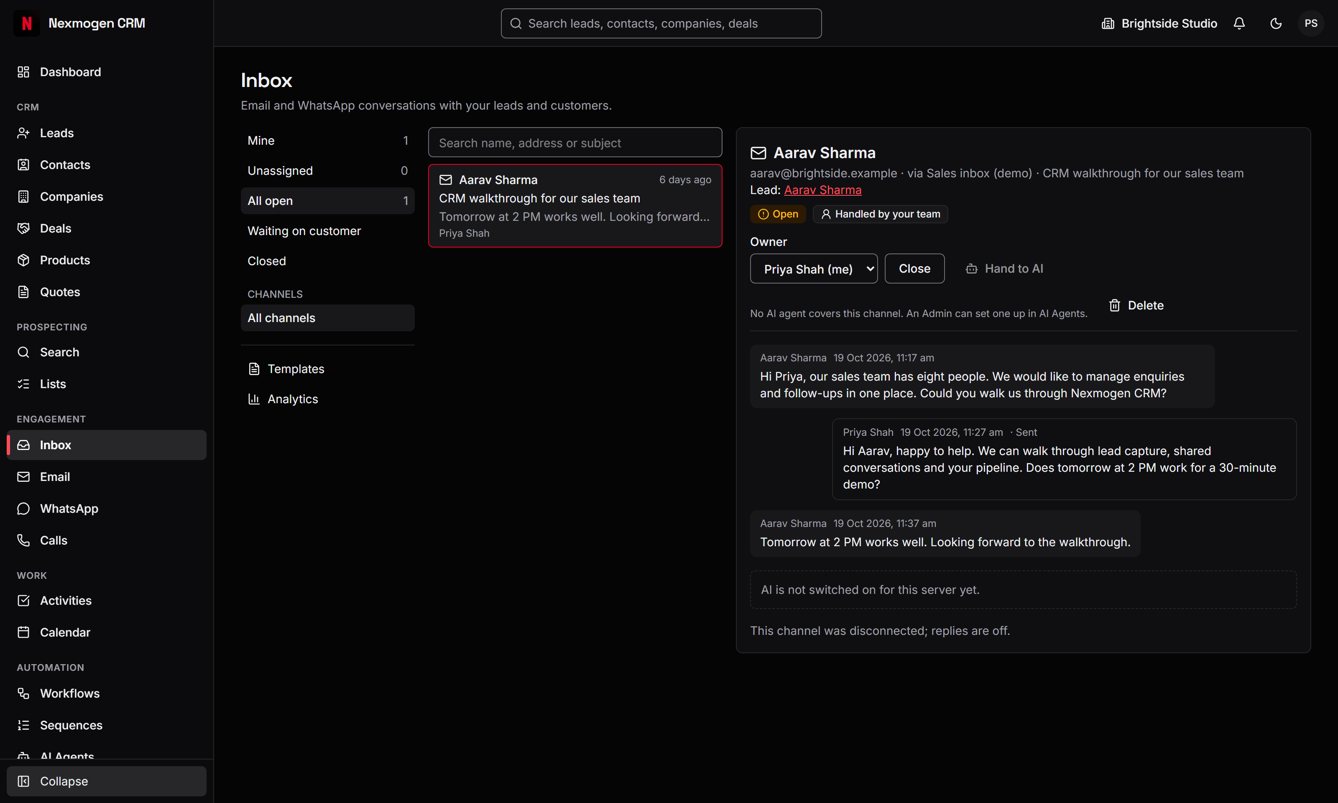Show Waiting on customer conversations

tap(327, 231)
